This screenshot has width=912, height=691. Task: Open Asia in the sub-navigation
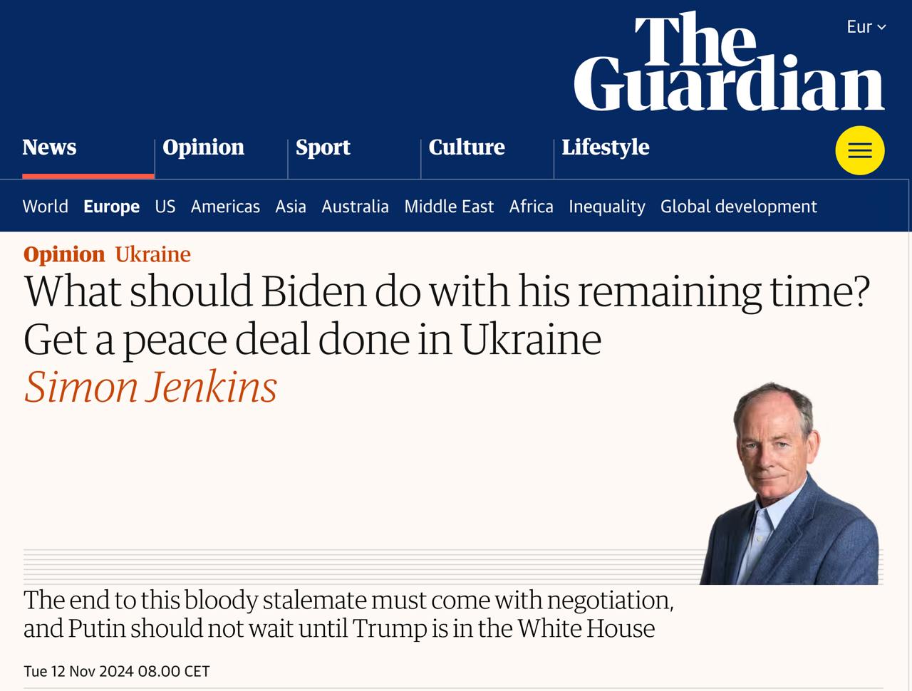pos(291,207)
